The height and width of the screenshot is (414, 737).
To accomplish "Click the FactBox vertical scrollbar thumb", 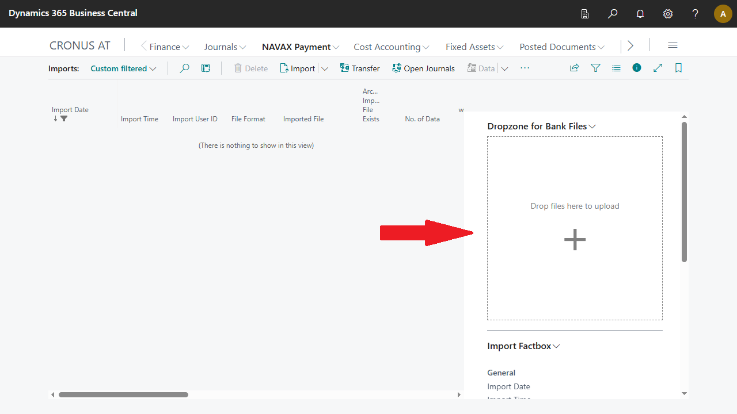I will click(x=684, y=191).
